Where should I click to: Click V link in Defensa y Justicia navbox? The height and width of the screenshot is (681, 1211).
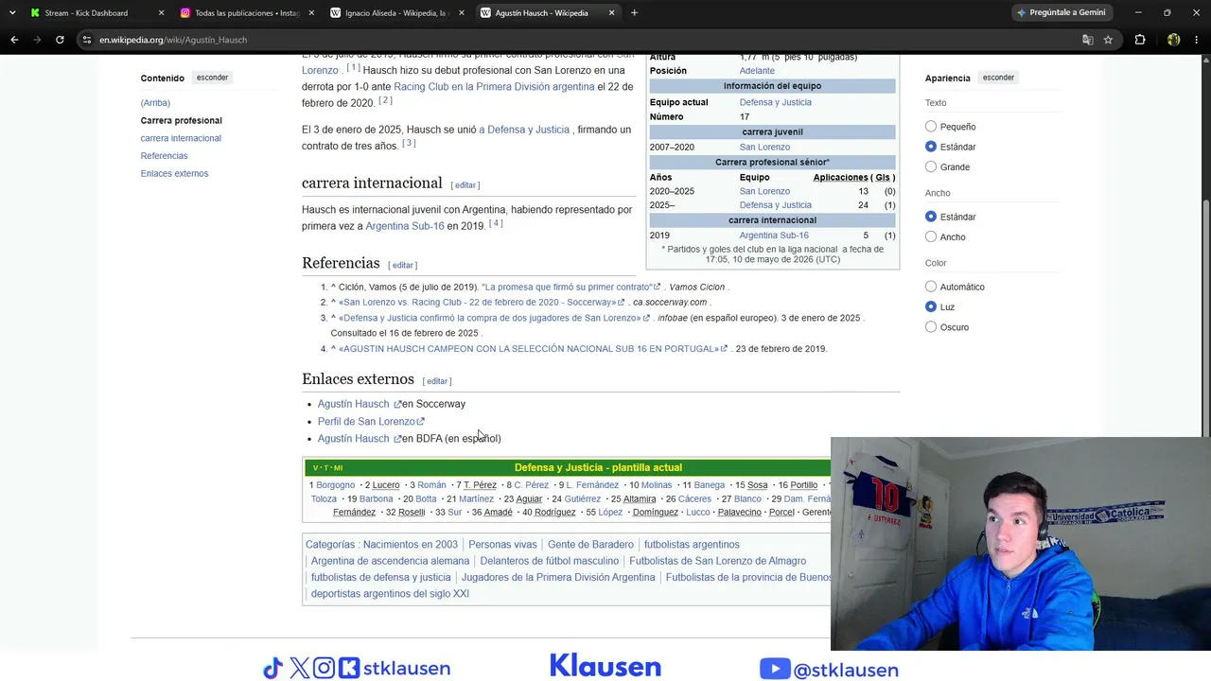click(x=316, y=468)
